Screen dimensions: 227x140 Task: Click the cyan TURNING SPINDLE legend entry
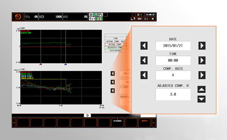coord(27,76)
